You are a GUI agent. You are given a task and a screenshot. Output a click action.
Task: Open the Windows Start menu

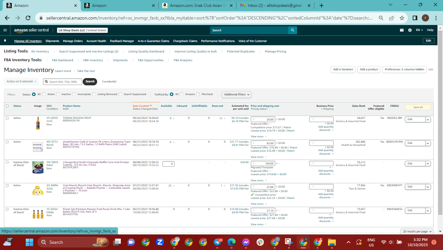[30, 242]
